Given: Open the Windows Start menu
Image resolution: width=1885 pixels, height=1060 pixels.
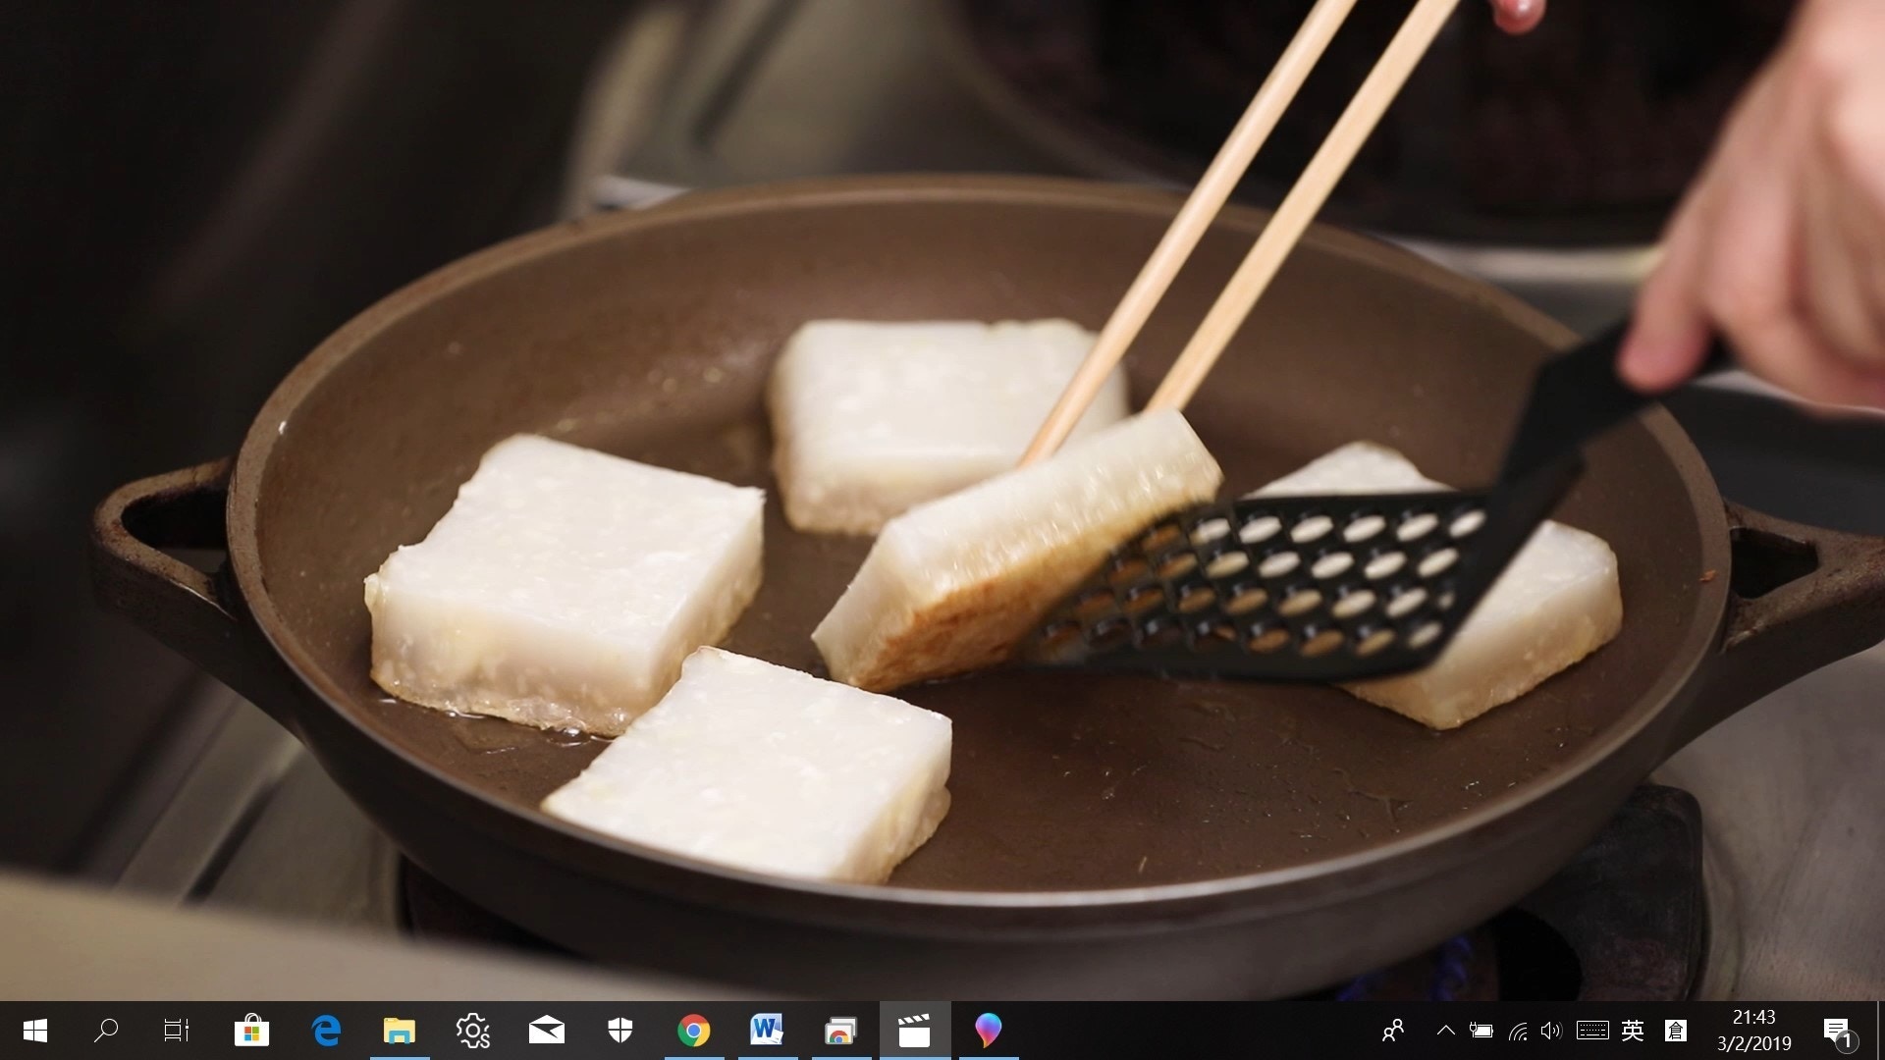Looking at the screenshot, I should (34, 1031).
